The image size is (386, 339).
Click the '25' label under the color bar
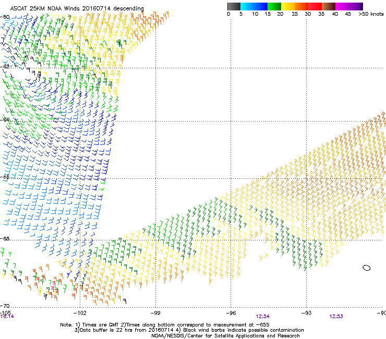click(295, 14)
